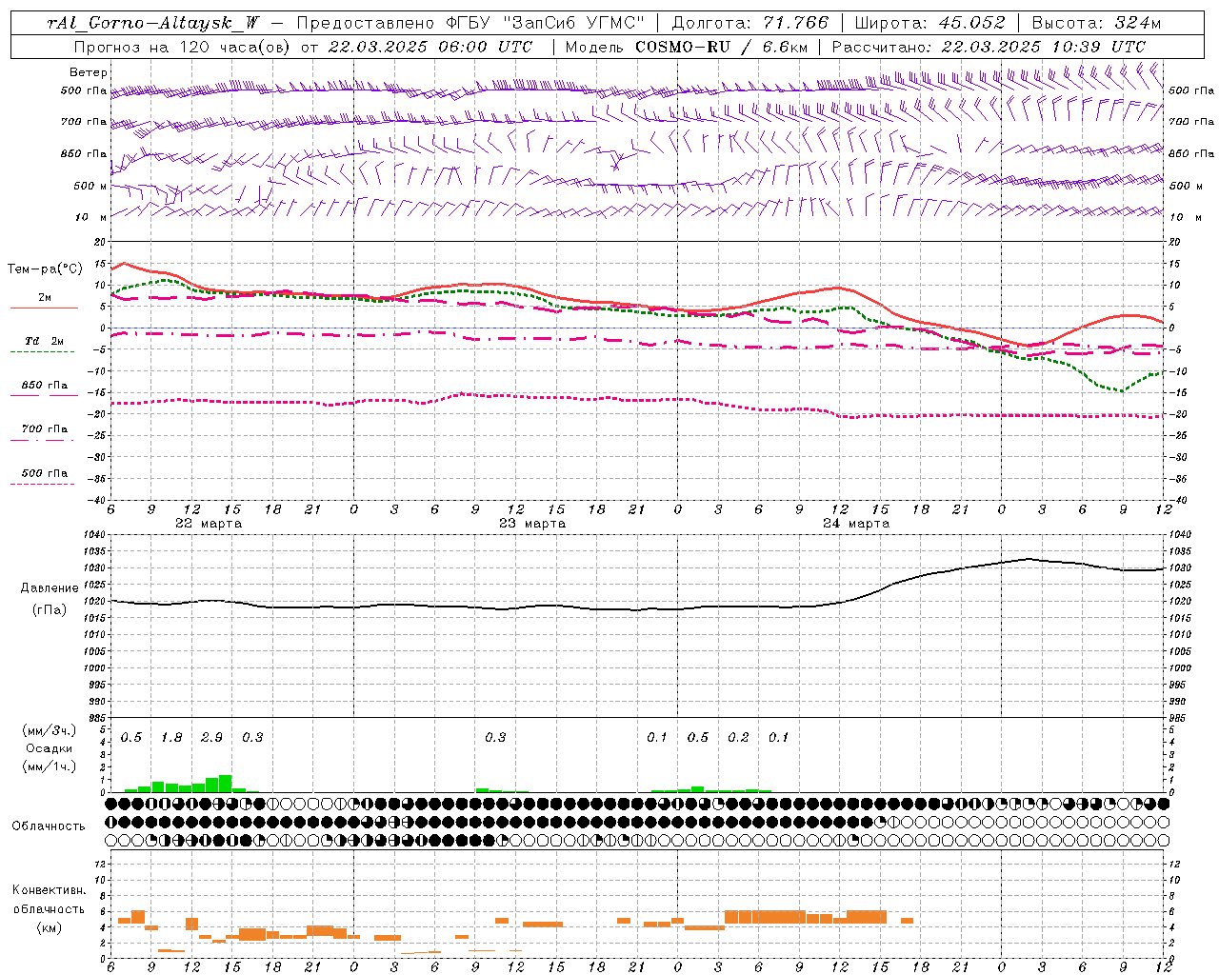
Task: Click the 22 марта date label
Action: tap(209, 524)
